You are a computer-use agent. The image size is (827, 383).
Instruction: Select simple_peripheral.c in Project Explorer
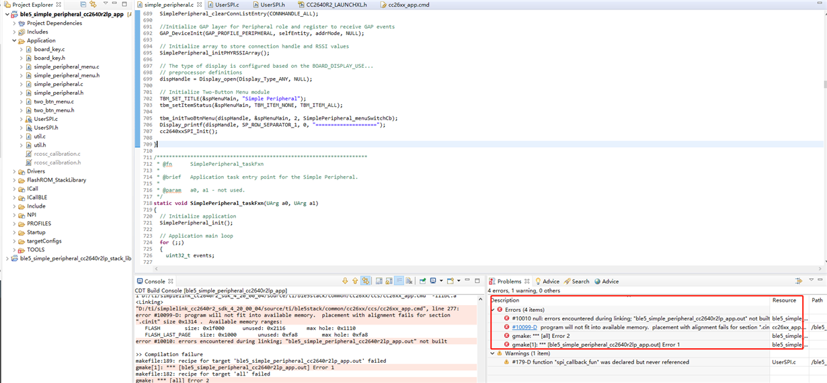click(58, 84)
